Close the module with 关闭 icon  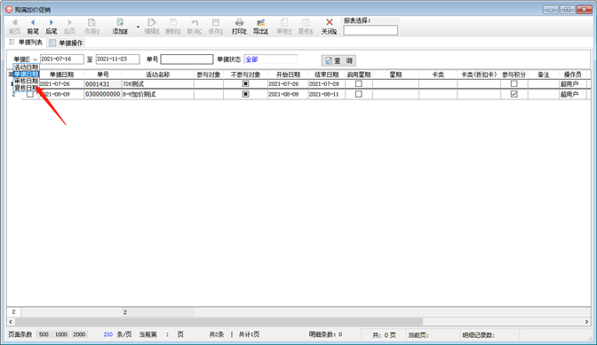329,27
